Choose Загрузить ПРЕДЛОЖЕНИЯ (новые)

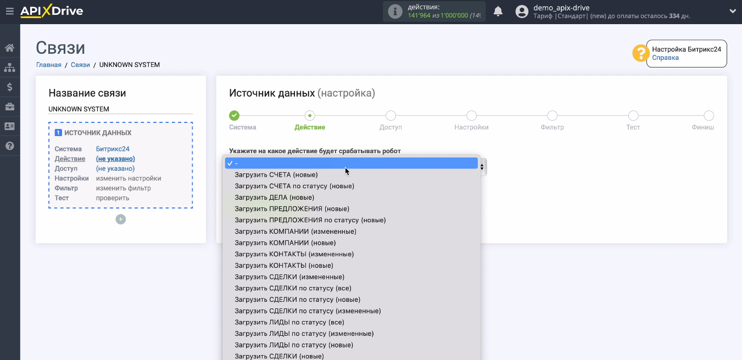pyautogui.click(x=352, y=209)
